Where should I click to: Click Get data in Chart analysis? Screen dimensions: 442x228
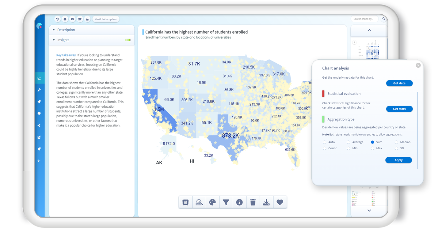[399, 83]
